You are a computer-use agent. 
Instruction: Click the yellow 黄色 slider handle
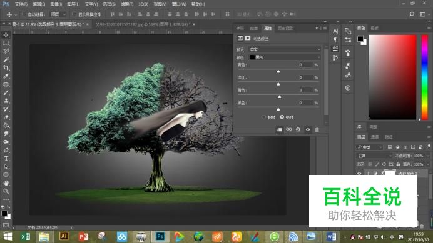point(280,97)
